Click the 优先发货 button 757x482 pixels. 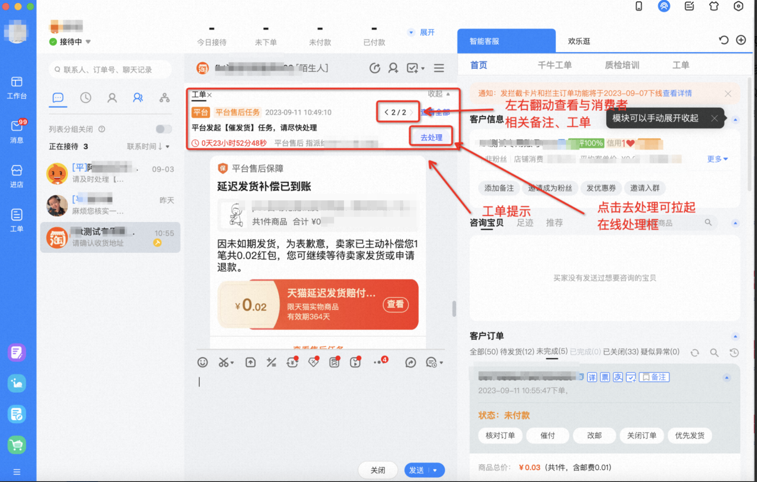click(689, 435)
